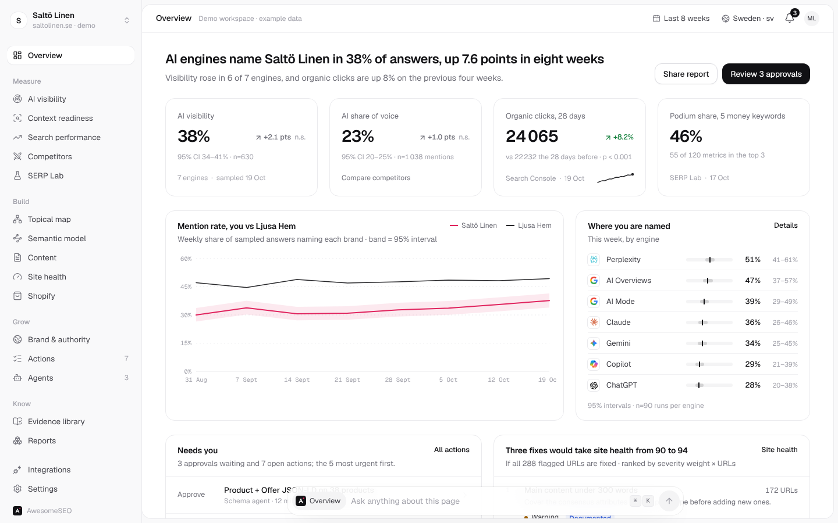This screenshot has height=523, width=838.
Task: Click the Copilot engine icon
Action: point(594,364)
